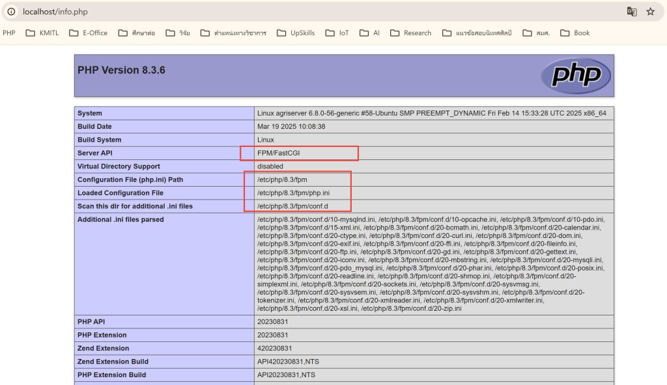667x385 pixels.
Task: Open the สมศ. bookmarks folder
Action: coord(536,33)
